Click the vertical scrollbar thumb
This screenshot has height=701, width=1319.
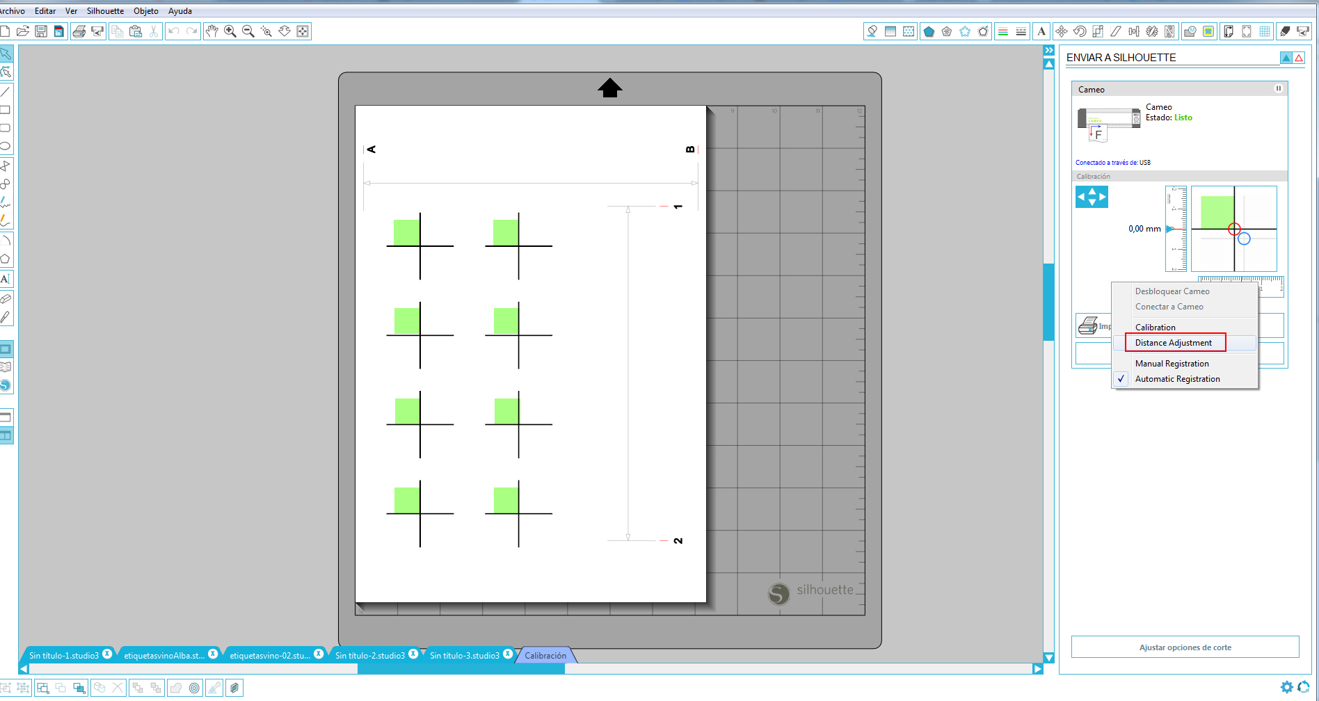[1049, 302]
